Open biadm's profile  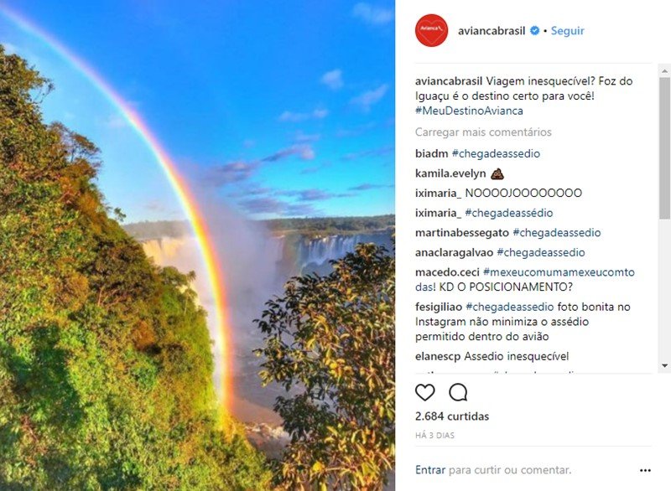coord(431,153)
